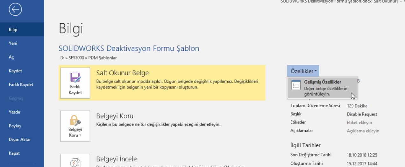Image resolution: width=405 pixels, height=167 pixels.
Task: Click the Farklı Kaydet floppy disk icon button
Action: tap(75, 83)
